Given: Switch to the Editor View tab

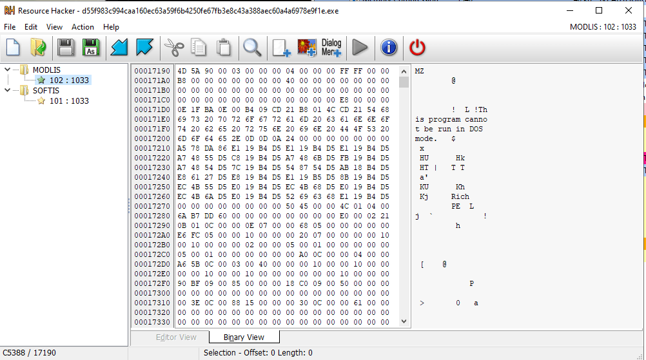Looking at the screenshot, I should (x=176, y=337).
